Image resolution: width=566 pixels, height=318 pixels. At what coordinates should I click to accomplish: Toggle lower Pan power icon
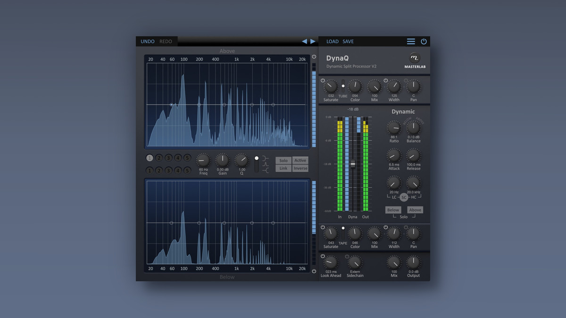(405, 228)
